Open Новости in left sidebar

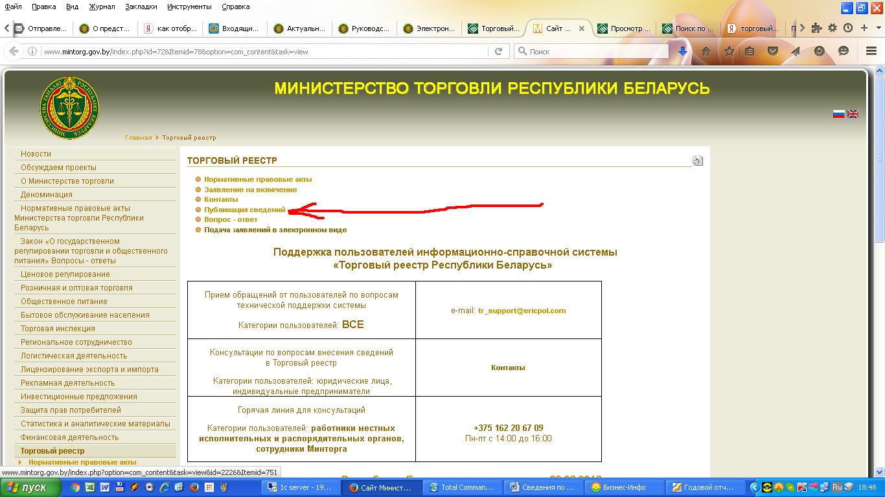[36, 154]
